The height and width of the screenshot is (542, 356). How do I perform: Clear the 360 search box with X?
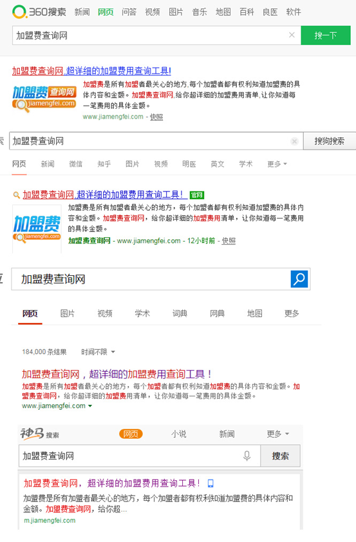(292, 35)
